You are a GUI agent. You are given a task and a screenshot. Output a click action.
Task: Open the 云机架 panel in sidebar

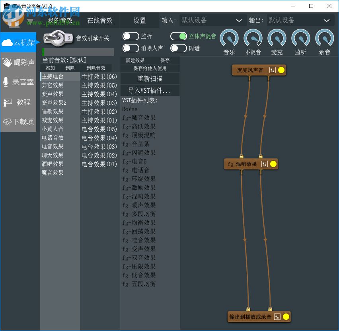click(x=19, y=42)
